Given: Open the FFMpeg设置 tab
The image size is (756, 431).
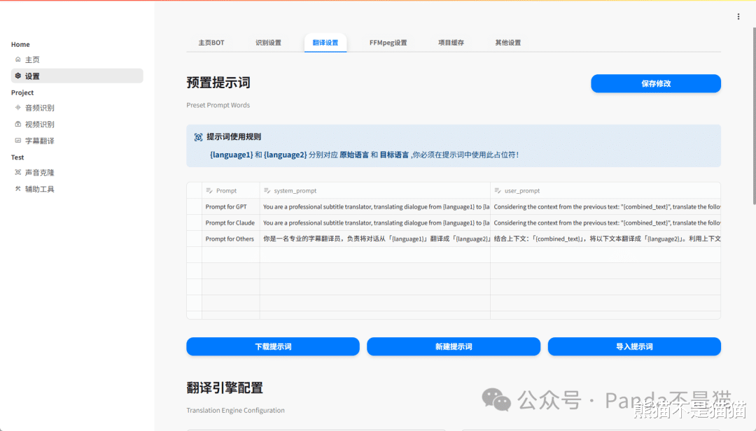Looking at the screenshot, I should 388,43.
